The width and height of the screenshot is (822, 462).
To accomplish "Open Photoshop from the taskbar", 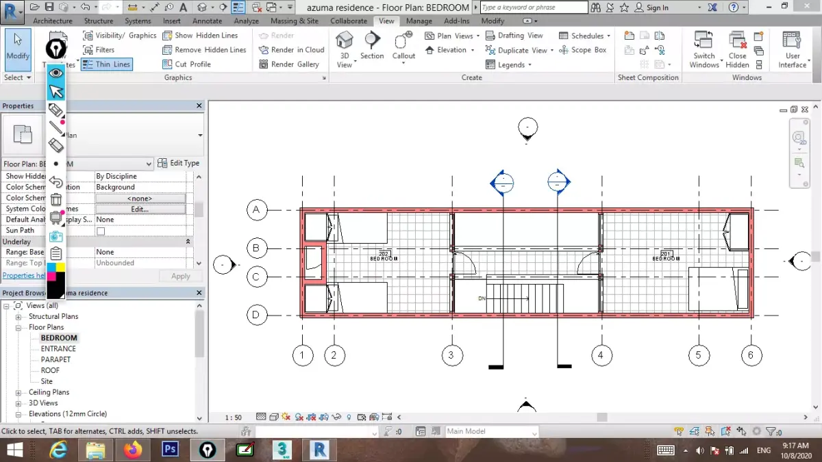I will tap(170, 450).
